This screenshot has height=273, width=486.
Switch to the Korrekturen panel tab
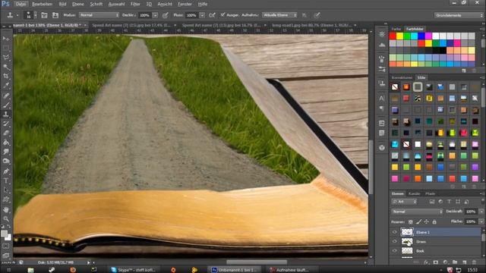pos(402,77)
